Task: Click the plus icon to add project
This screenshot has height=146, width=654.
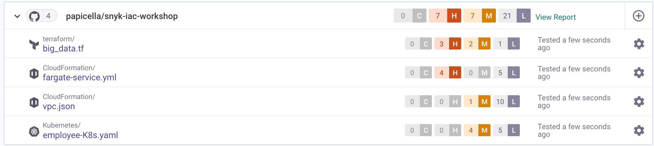Action: [x=638, y=16]
